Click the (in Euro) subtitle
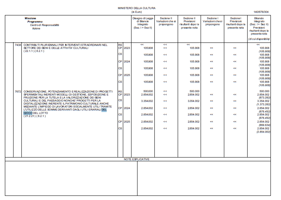Image resolution: width=281 pixels, height=200 pixels. pos(137,12)
